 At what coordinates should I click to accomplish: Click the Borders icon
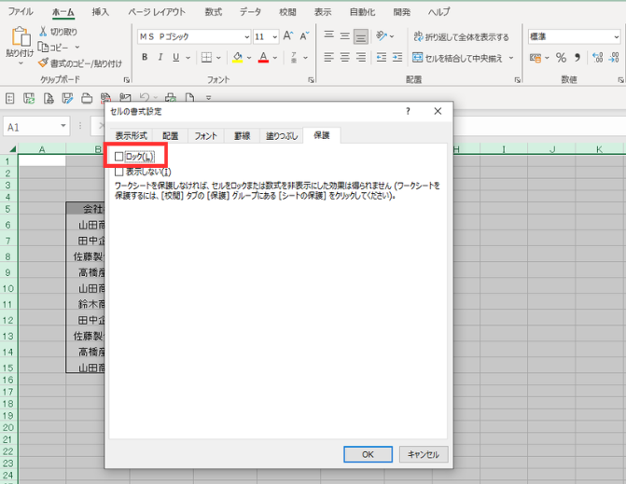pyautogui.click(x=206, y=58)
